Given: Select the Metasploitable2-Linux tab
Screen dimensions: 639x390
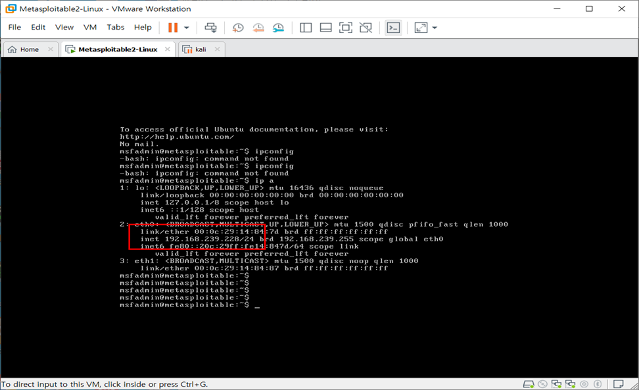Looking at the screenshot, I should pos(118,49).
